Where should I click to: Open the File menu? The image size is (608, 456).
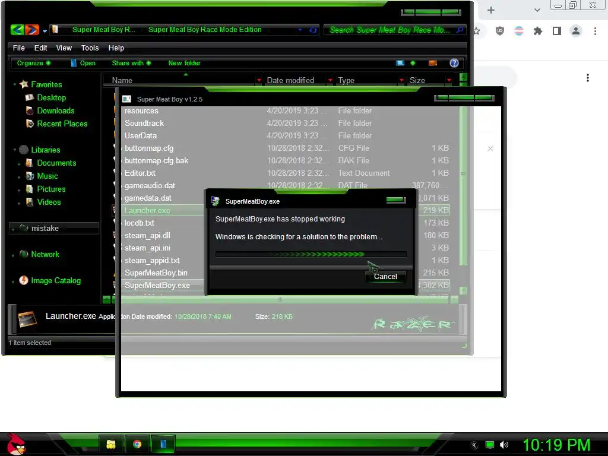click(x=18, y=47)
